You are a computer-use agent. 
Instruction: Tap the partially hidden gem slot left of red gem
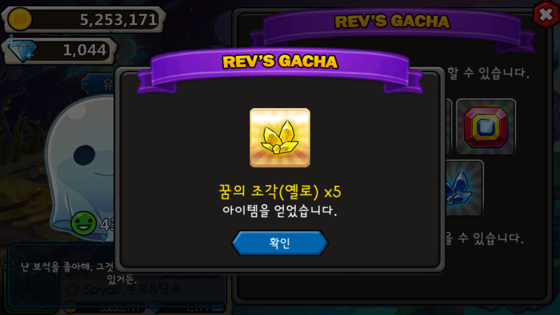click(449, 127)
